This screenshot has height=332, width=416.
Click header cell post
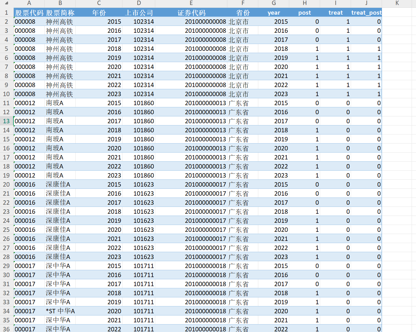[305, 13]
